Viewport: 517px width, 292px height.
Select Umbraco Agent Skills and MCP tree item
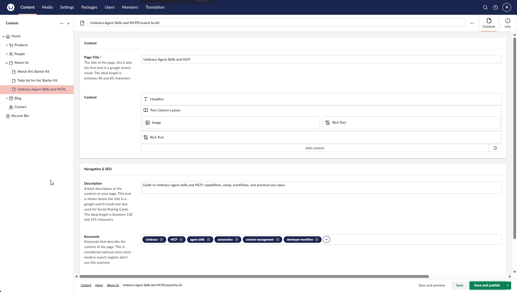tap(37, 90)
